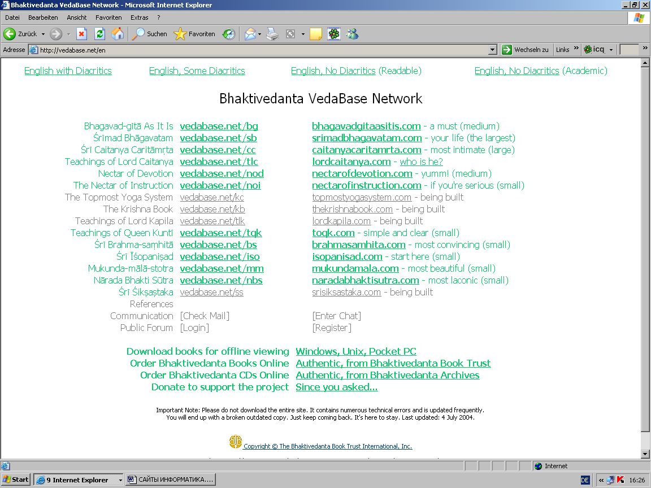The width and height of the screenshot is (651, 488).
Task: Expand the address bar URL dropdown
Action: 492,50
